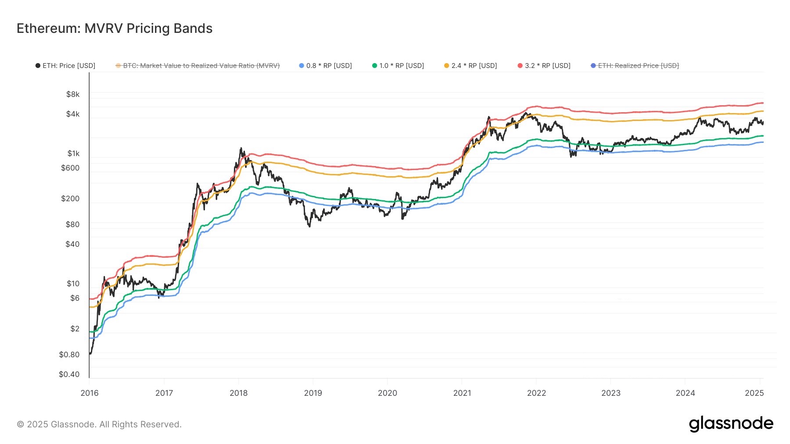The width and height of the screenshot is (790, 444).
Task: Select the 2018 year tick label
Action: click(x=238, y=393)
